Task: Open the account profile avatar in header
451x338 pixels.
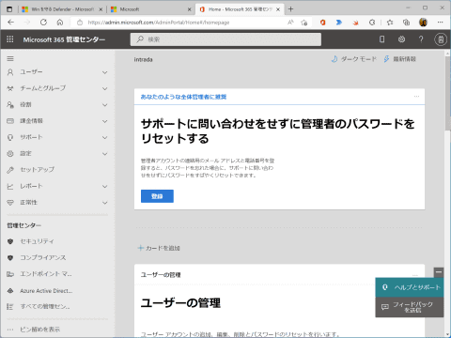Action: [x=441, y=39]
